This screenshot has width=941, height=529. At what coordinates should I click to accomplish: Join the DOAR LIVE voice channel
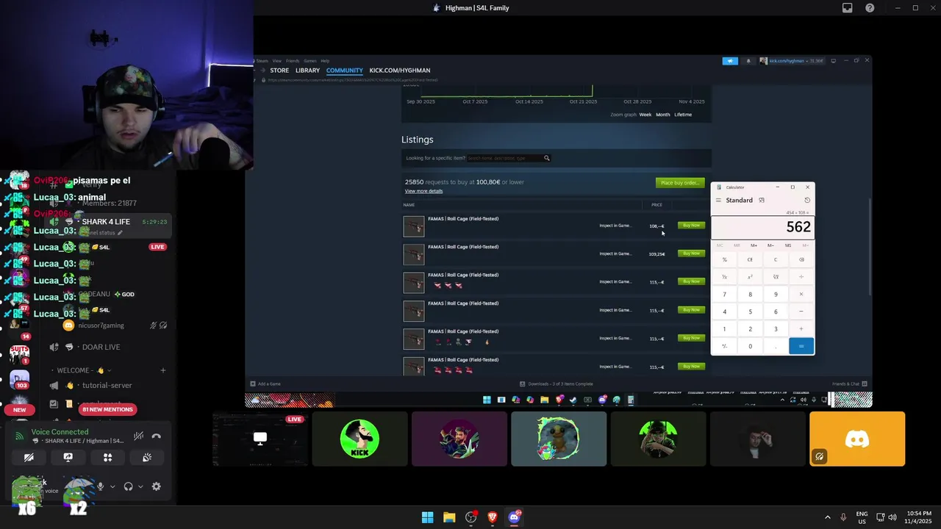pyautogui.click(x=101, y=347)
